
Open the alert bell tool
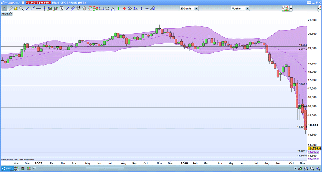15,9
